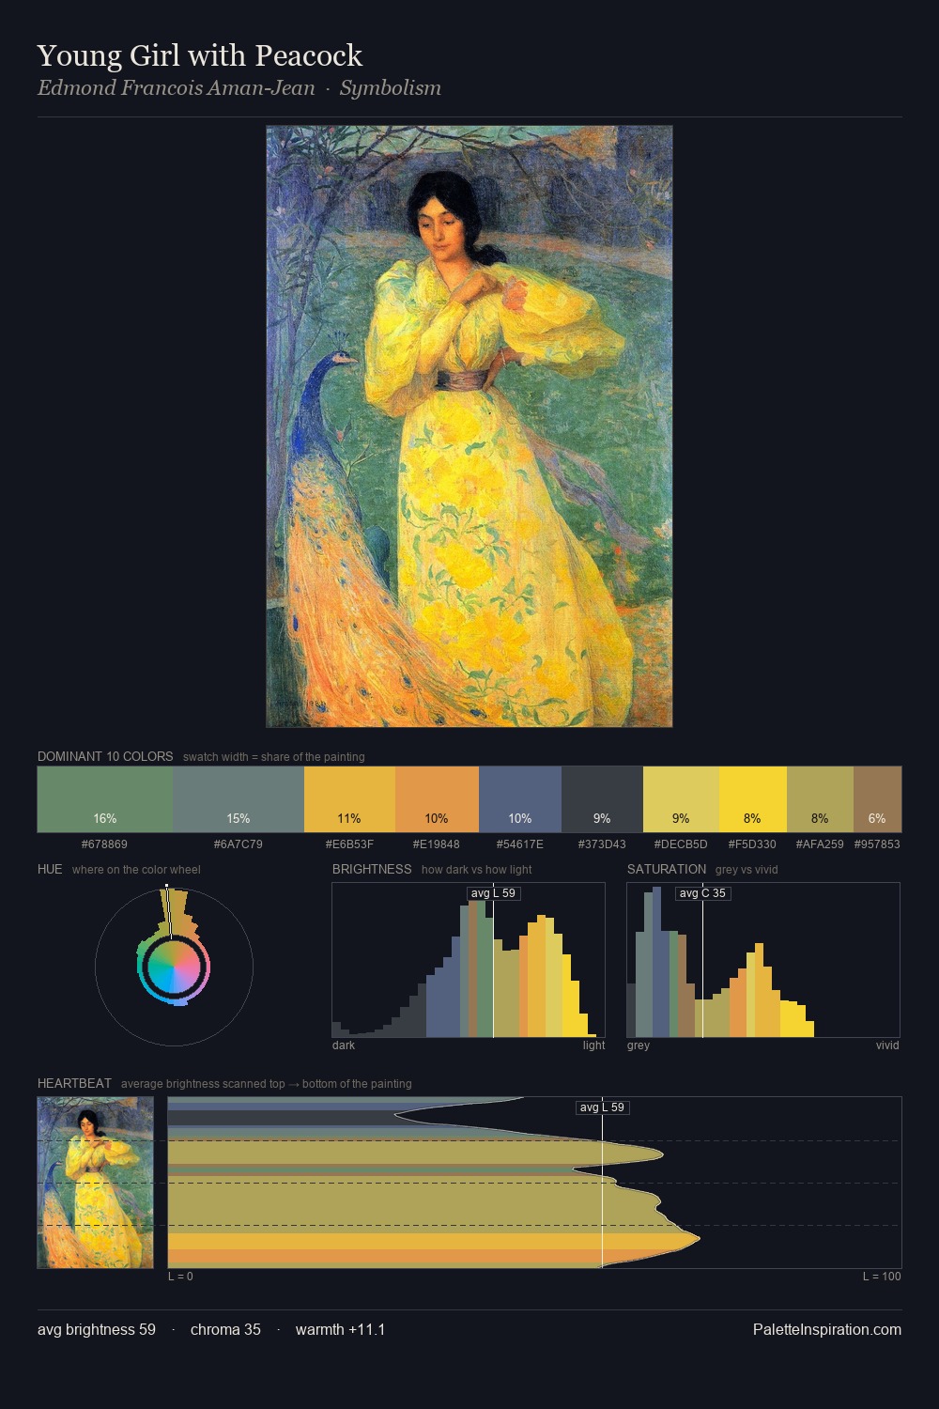Screen dimensions: 939x1409
Task: Click the SATURATION section heading
Action: pos(667,869)
